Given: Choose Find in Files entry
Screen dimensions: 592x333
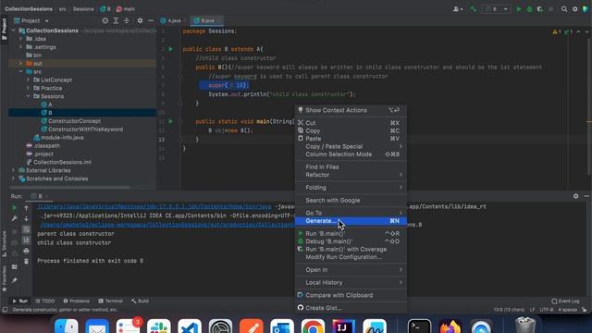Looking at the screenshot, I should coord(351,166).
